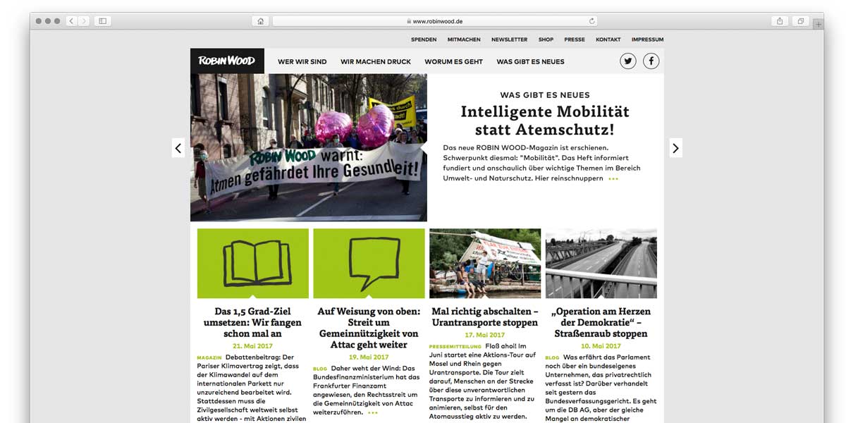Open the WER WIR SIND menu
The height and width of the screenshot is (423, 846).
302,61
